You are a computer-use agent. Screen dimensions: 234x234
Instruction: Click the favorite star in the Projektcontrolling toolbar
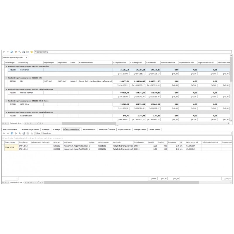[x=32, y=52]
